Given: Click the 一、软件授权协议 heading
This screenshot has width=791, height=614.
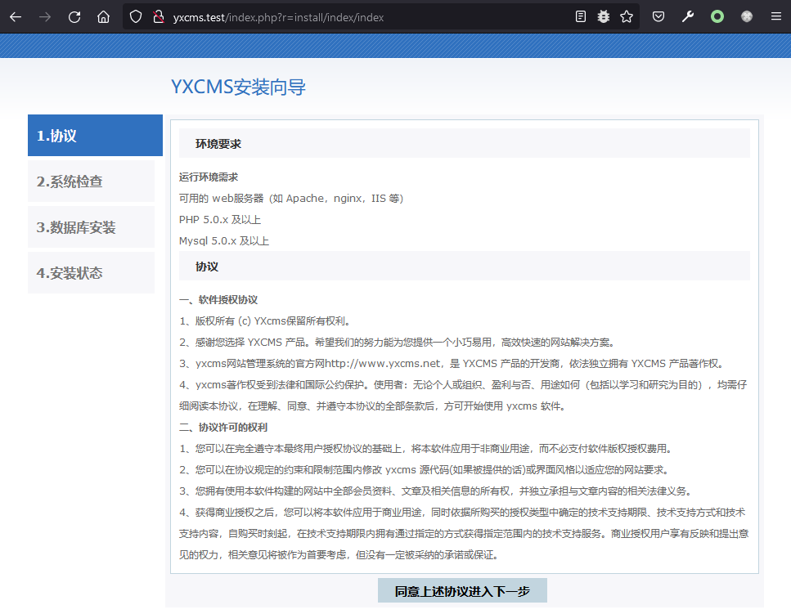Looking at the screenshot, I should click(218, 300).
